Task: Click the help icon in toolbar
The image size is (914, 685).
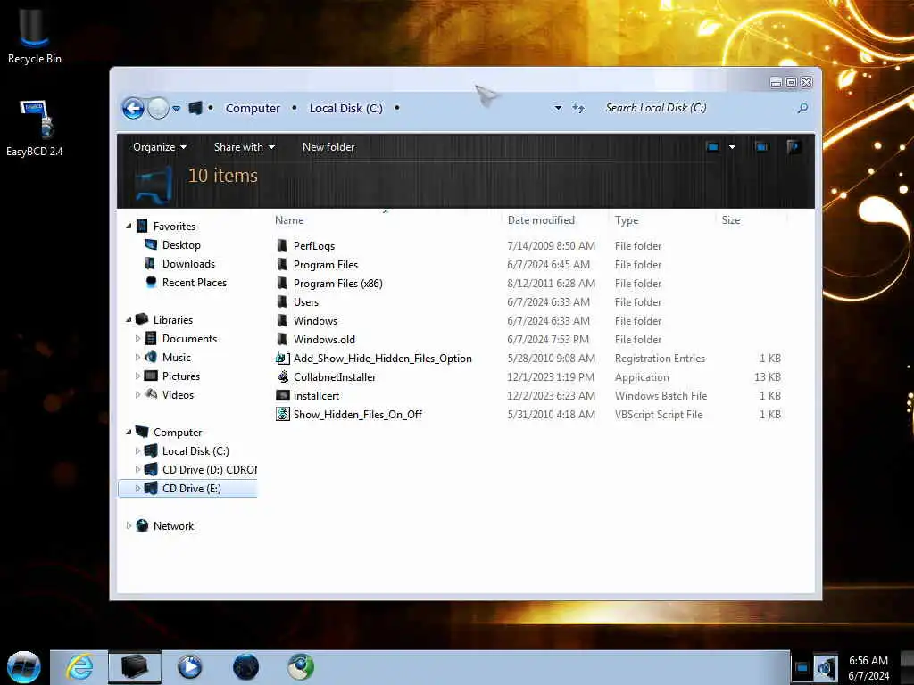Action: click(x=793, y=147)
